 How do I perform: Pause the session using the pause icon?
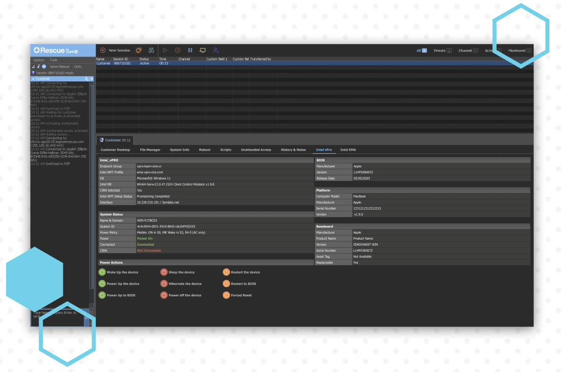coord(190,50)
